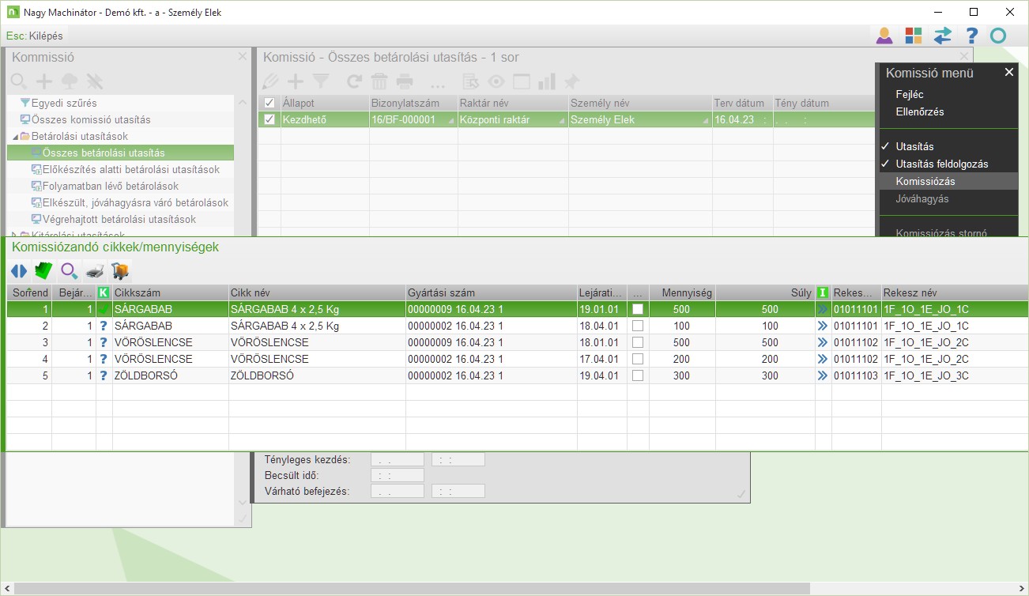1029x596 pixels.
Task: Tick the checkbox in the first SÁRGABAB row with quantity 500
Action: pyautogui.click(x=638, y=309)
